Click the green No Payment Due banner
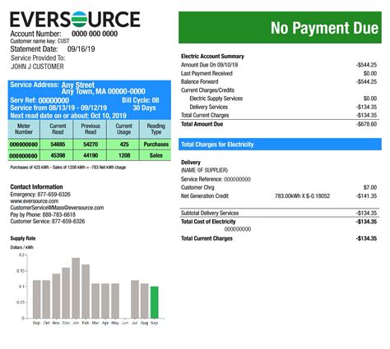The image size is (390, 349). point(280,27)
